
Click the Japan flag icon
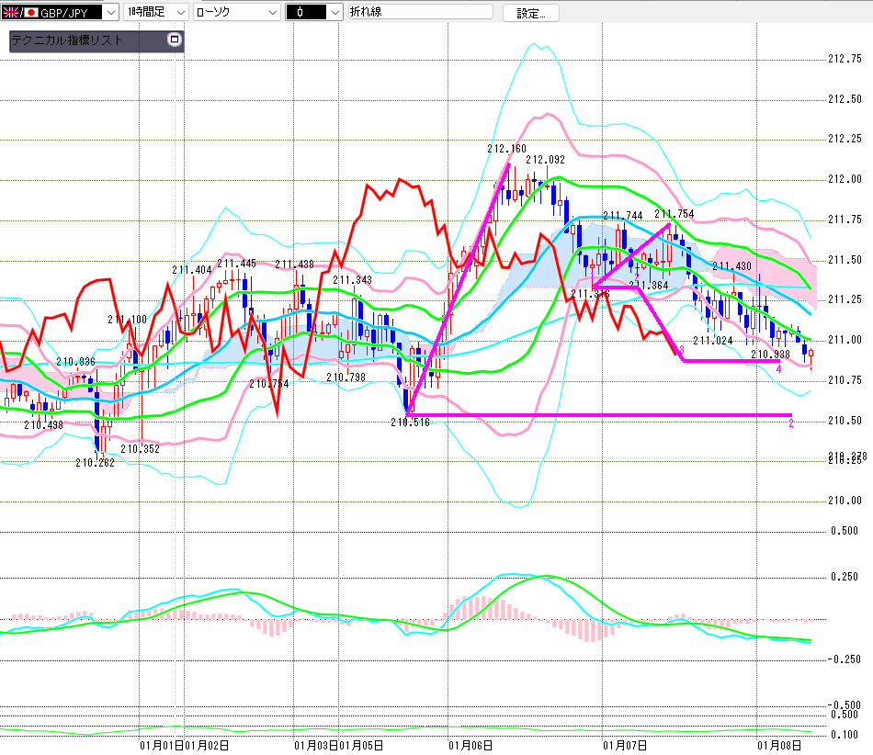tap(29, 12)
